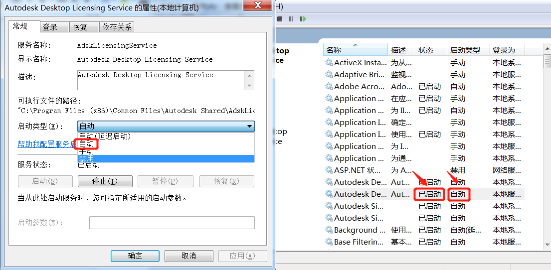This screenshot has width=551, height=270.
Task: Click description 基本... in Base Filtering row
Action: (401, 242)
